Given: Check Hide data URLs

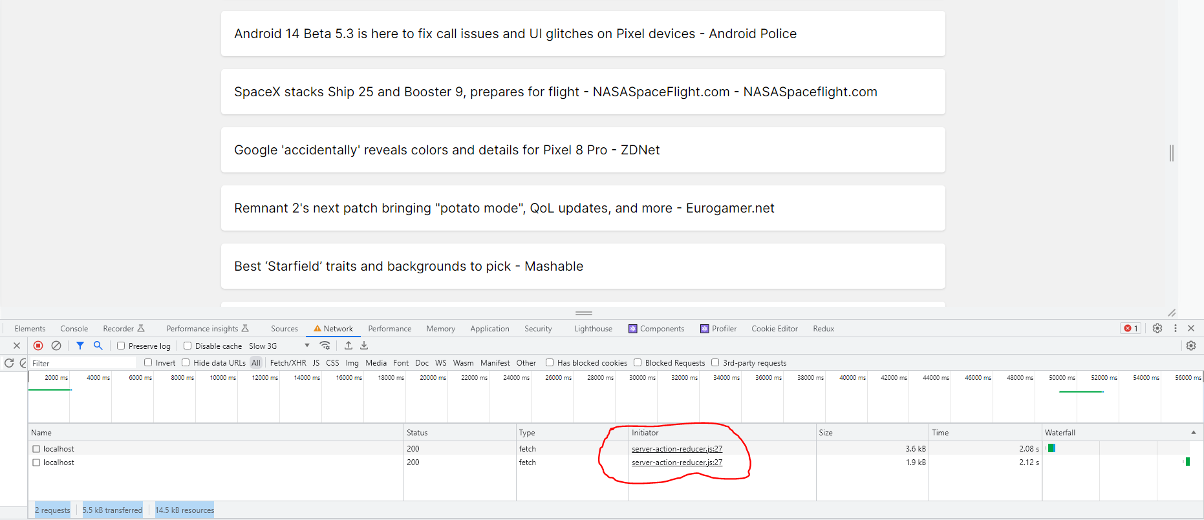Looking at the screenshot, I should click(x=186, y=362).
